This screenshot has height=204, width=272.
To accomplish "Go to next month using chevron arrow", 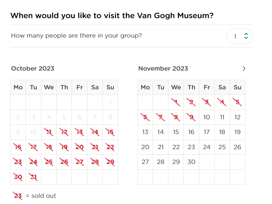I will 244,69.
